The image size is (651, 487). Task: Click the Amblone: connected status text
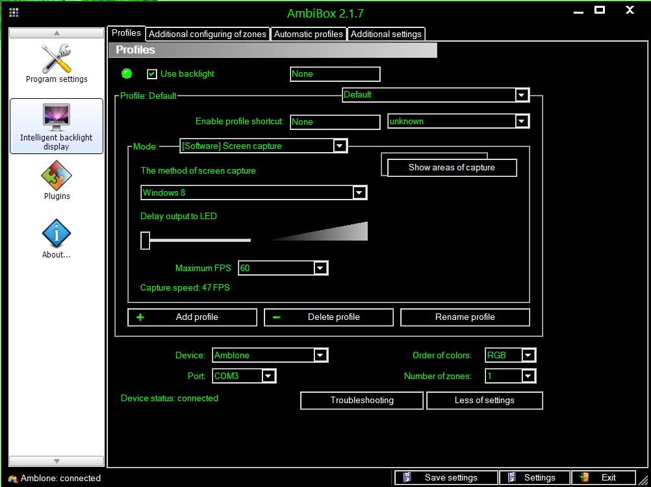(x=60, y=479)
